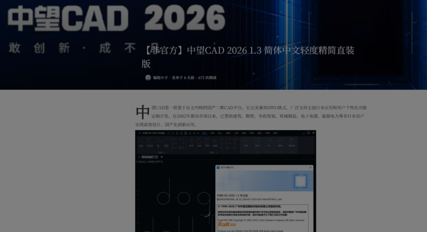Viewport: 427px width, 232px height.
Task: Click '中望CAD 2026 1.3 专业版' text in About dialog
Action: (232, 196)
